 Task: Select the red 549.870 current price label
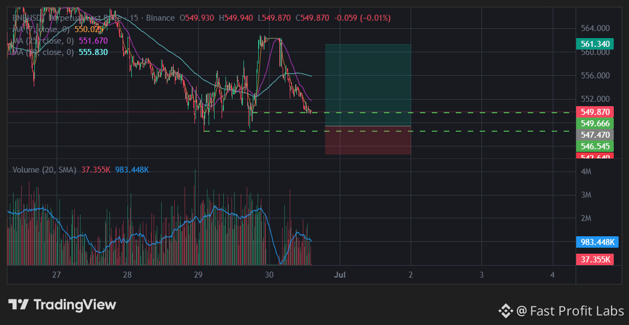tap(595, 112)
